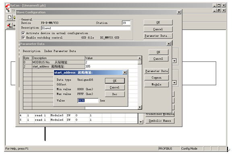Close the Parameter Data dialog

(168, 44)
